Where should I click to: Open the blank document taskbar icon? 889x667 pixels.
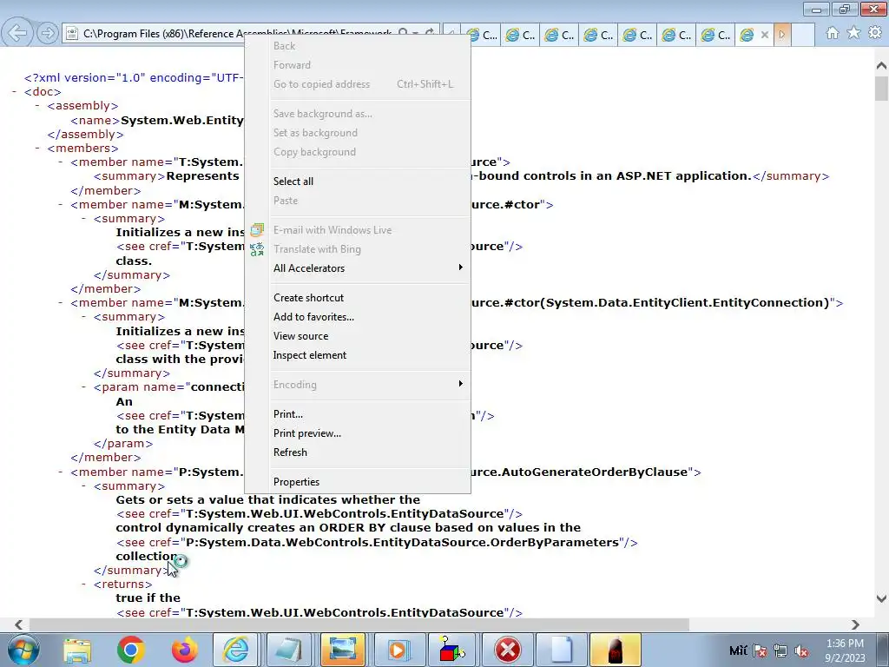tap(562, 650)
